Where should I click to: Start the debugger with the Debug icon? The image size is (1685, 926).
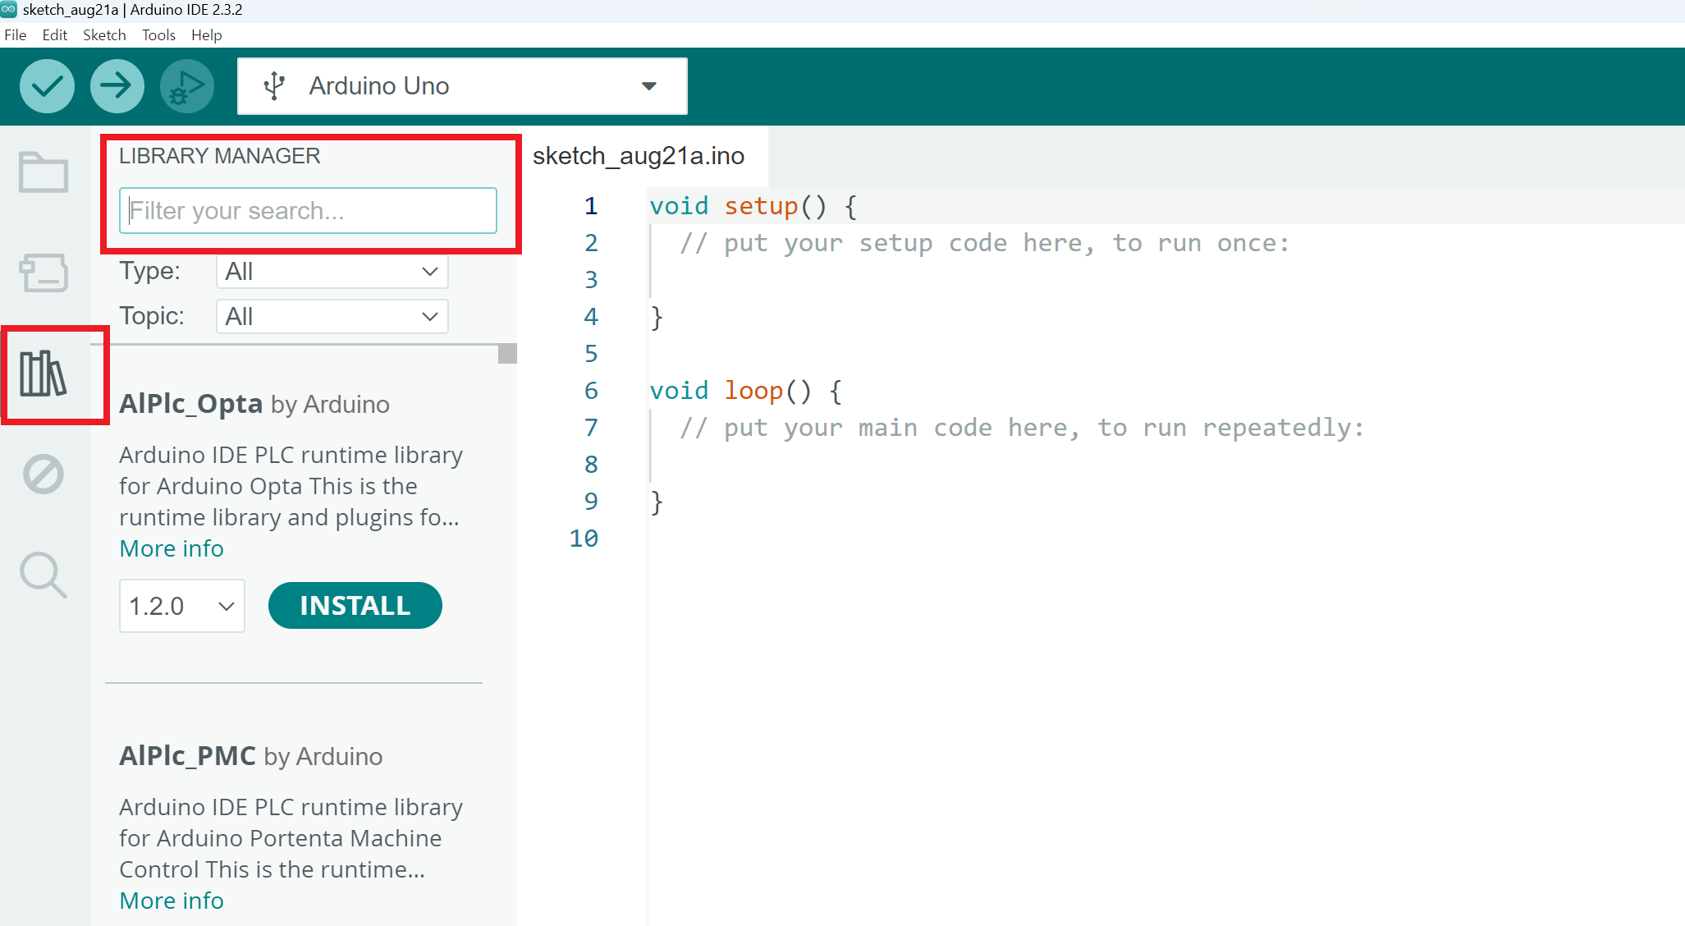tap(187, 86)
